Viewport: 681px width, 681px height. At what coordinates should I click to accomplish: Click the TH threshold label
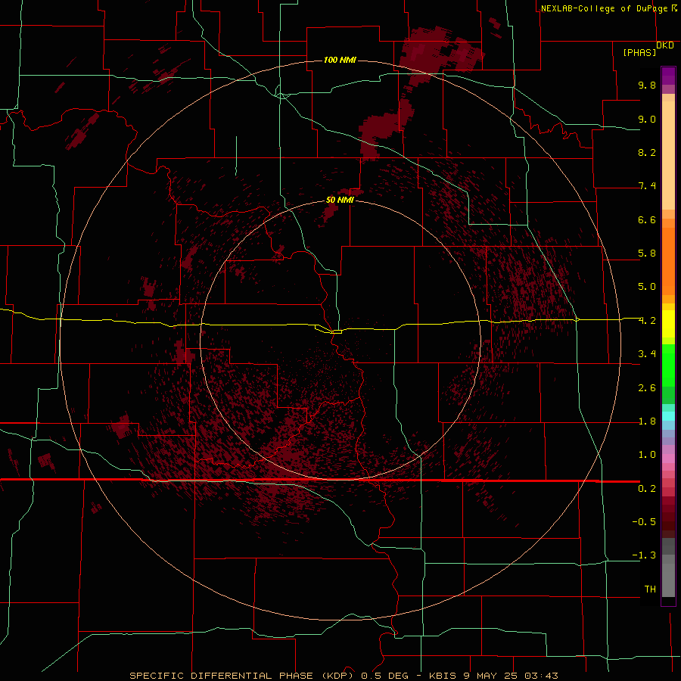[x=650, y=589]
